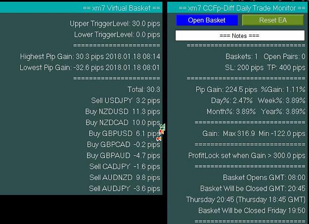This screenshot has height=224, width=309.
Task: Click the Lowest Pip Gain -32.6 pips line
Action: coord(89,68)
